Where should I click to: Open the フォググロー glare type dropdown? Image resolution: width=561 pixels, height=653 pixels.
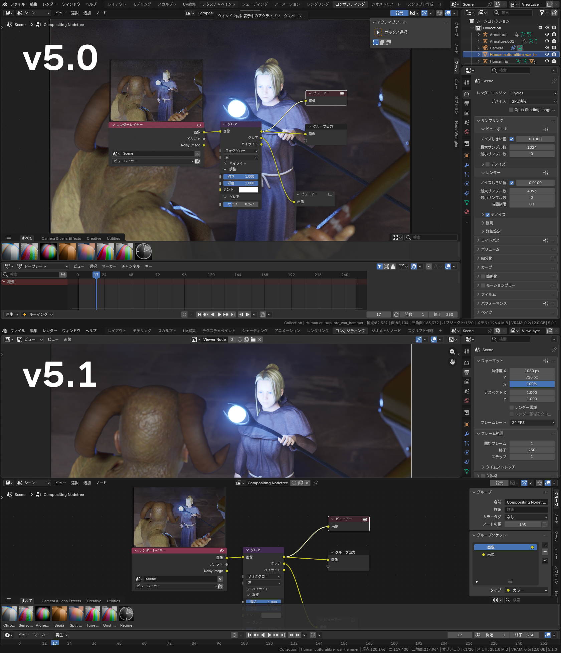pyautogui.click(x=240, y=151)
